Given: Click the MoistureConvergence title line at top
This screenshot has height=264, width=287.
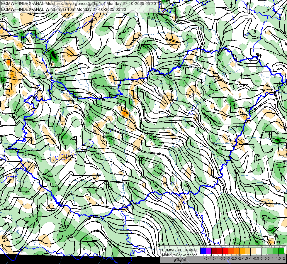Looking at the screenshot, I should pos(79,4).
